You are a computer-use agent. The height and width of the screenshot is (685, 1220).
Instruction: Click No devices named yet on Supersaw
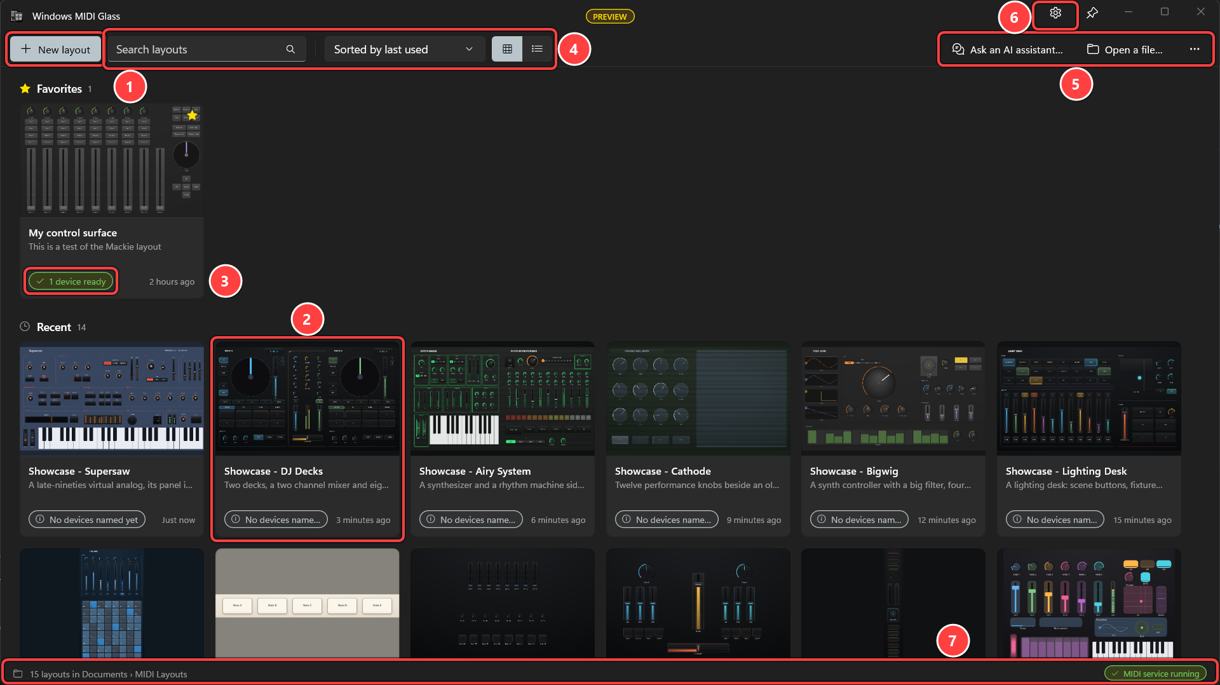87,520
